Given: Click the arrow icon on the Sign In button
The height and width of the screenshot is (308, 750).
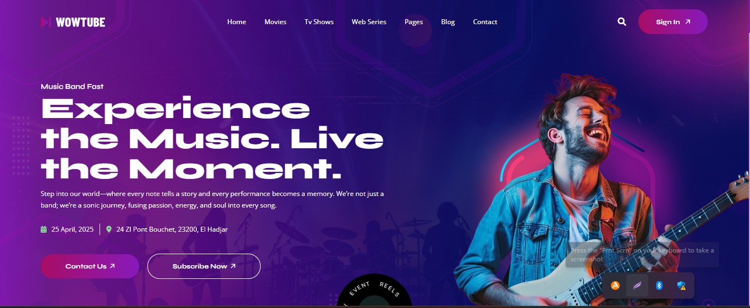Looking at the screenshot, I should tap(687, 22).
